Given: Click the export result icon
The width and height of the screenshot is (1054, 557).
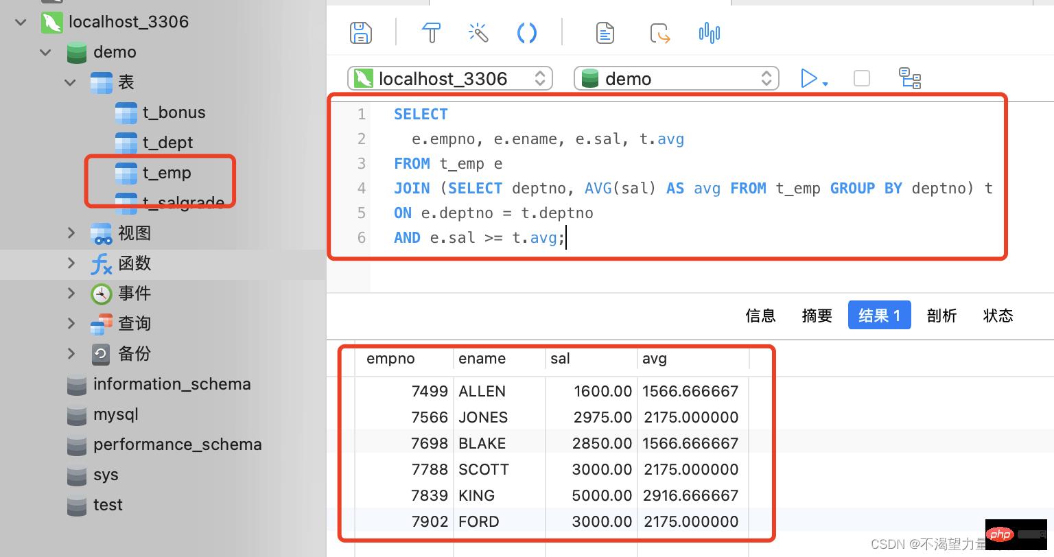Looking at the screenshot, I should coord(659,33).
